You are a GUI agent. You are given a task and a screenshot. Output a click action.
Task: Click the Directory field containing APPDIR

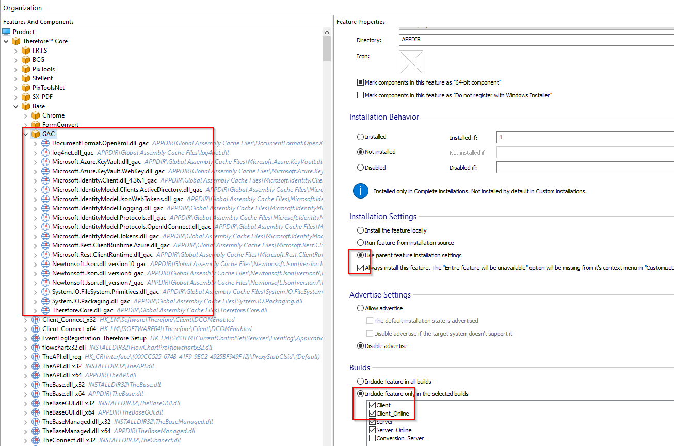pos(536,40)
